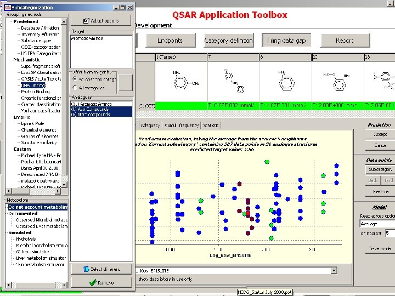Image resolution: width=395 pixels, height=296 pixels.
Task: Select the highlighted DNA binding method
Action: click(33, 86)
